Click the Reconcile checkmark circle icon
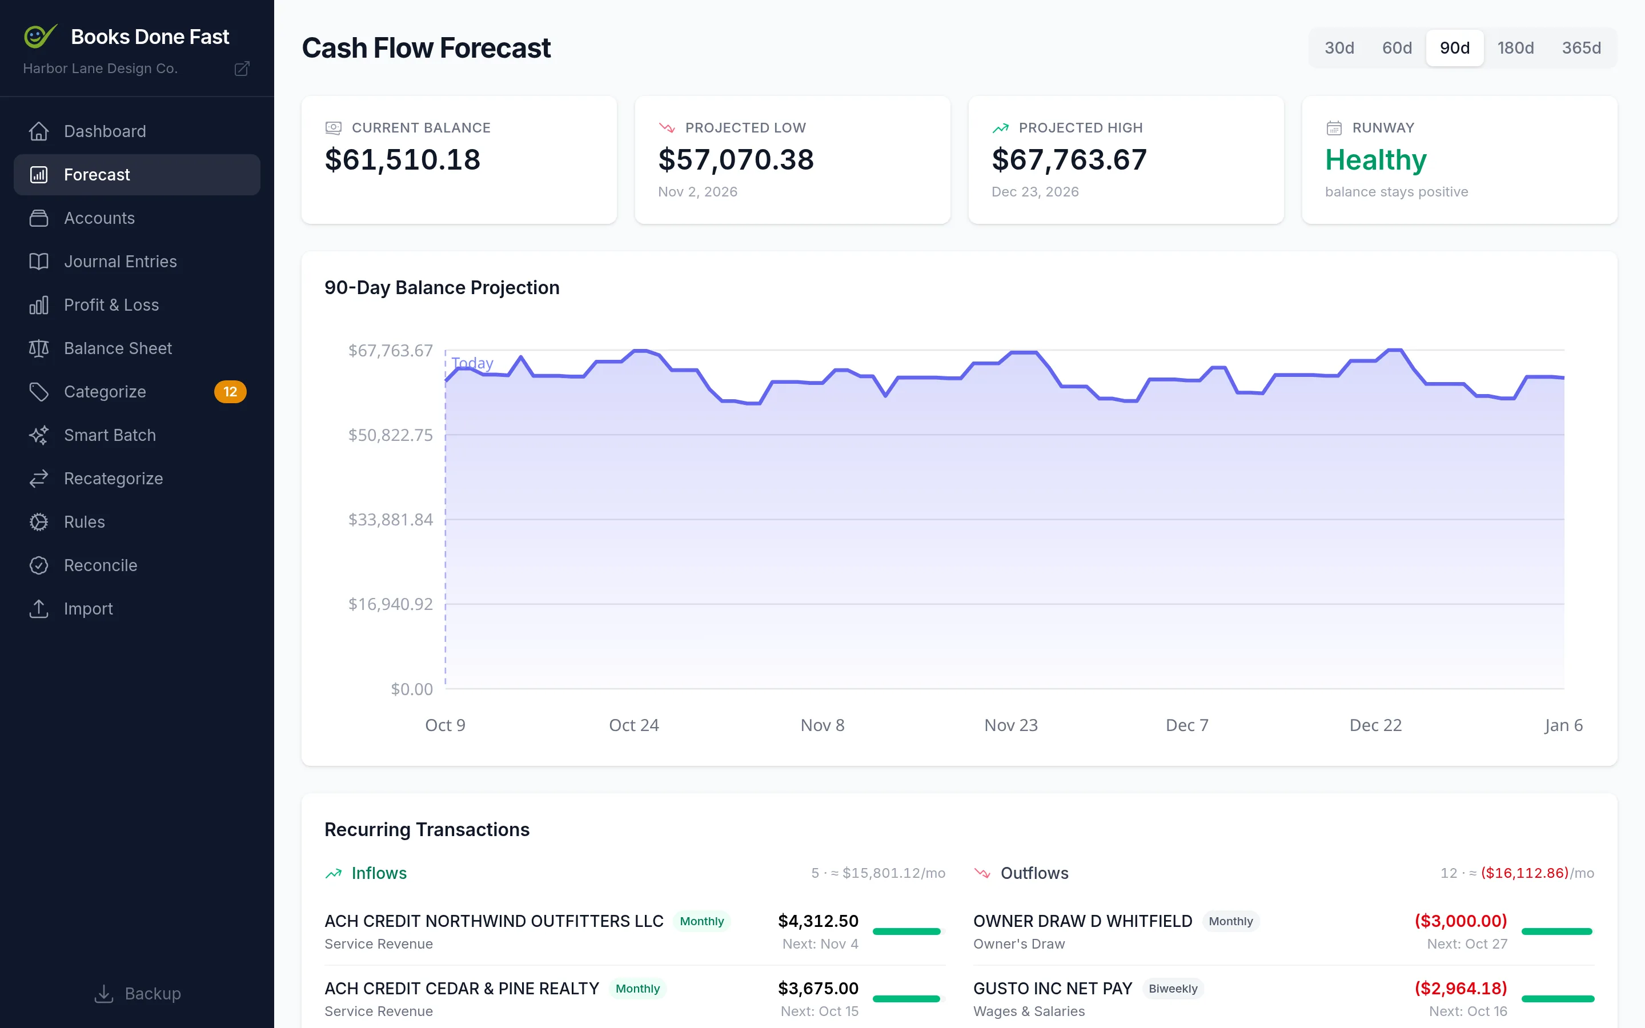 pos(39,565)
